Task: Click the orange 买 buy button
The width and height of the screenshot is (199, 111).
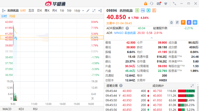Action: tap(183, 23)
